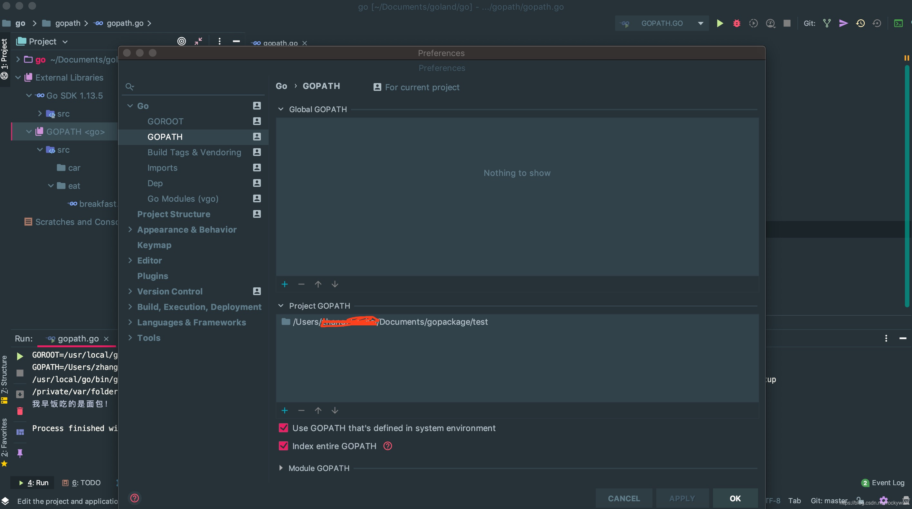Screen dimensions: 912x509
Task: Collapse the Global GOPATH section
Action: [281, 109]
